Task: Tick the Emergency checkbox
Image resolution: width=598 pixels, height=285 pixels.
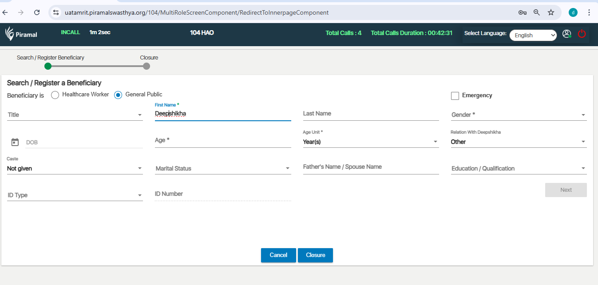Action: tap(455, 96)
